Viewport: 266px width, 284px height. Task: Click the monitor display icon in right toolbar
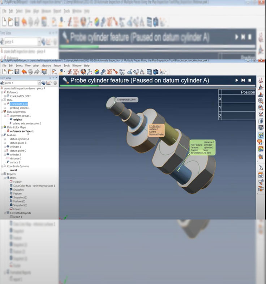261,128
